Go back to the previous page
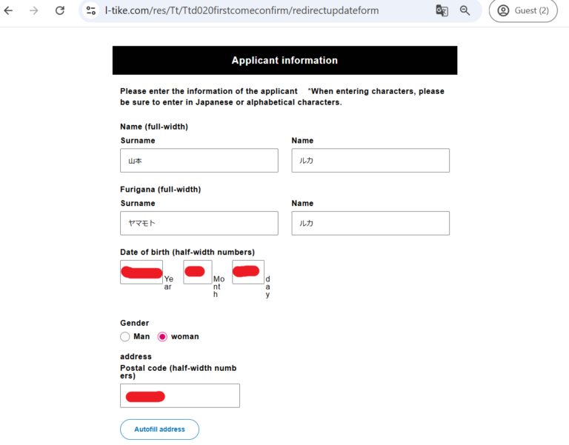Image resolution: width=569 pixels, height=445 pixels. (x=9, y=10)
